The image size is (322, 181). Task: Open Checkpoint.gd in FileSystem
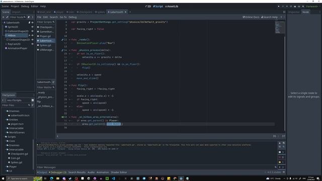pyautogui.click(x=19, y=154)
